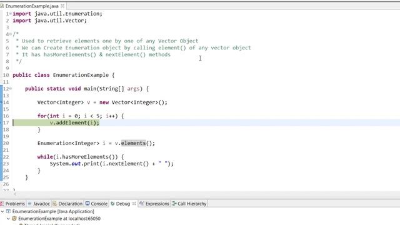The height and width of the screenshot is (225, 400).
Task: Select EnumerationExample [Java Application] launch entry
Action: pyautogui.click(x=53, y=211)
